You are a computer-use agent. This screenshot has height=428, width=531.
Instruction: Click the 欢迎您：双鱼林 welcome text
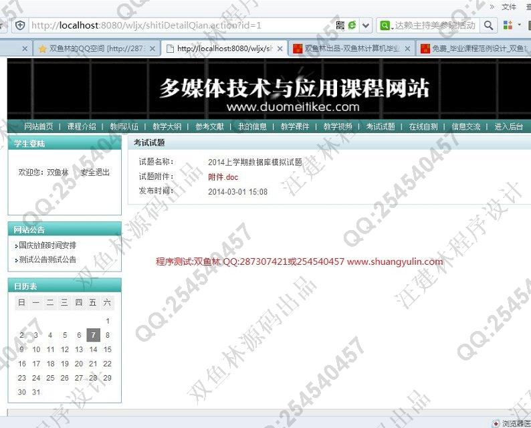(x=43, y=173)
